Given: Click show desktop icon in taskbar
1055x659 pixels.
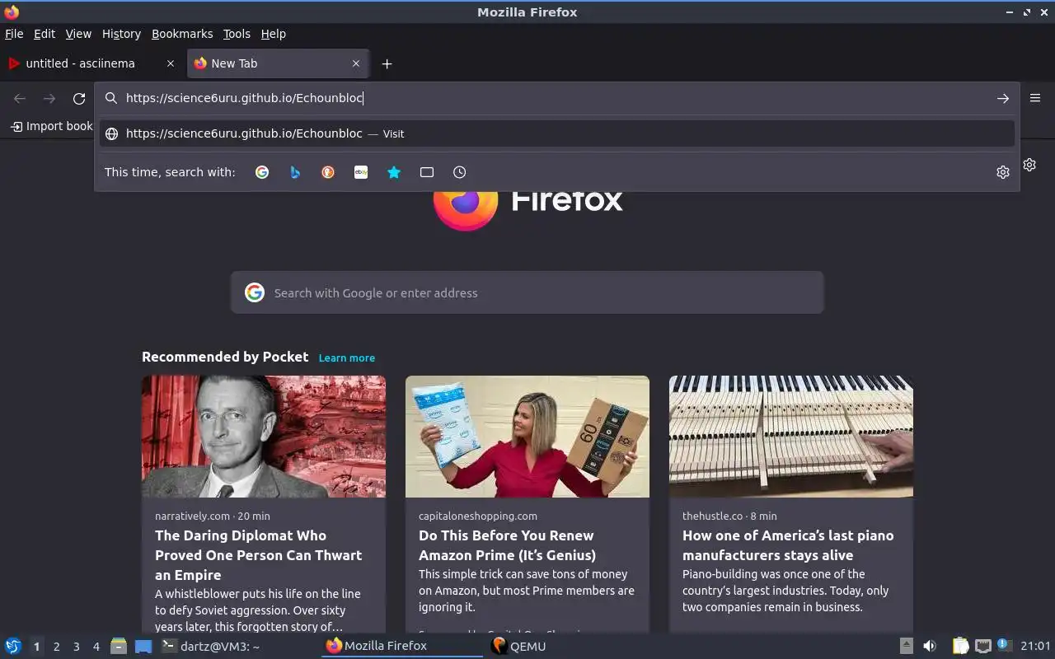Looking at the screenshot, I should pos(143,646).
